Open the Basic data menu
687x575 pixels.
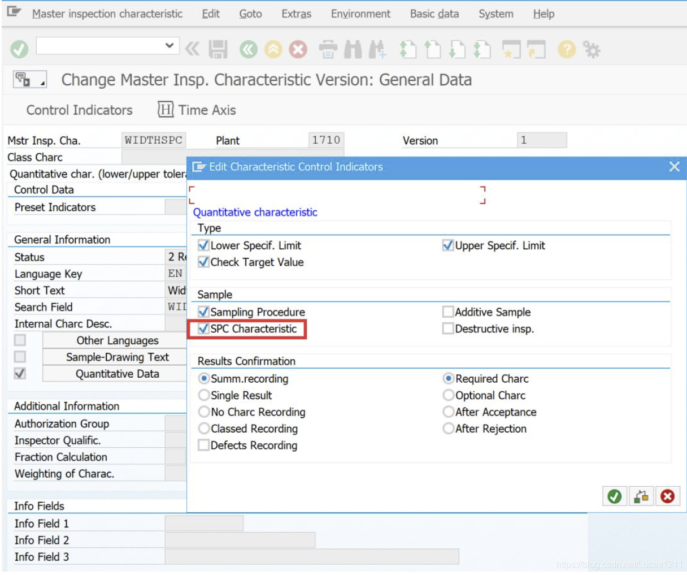[x=434, y=14]
